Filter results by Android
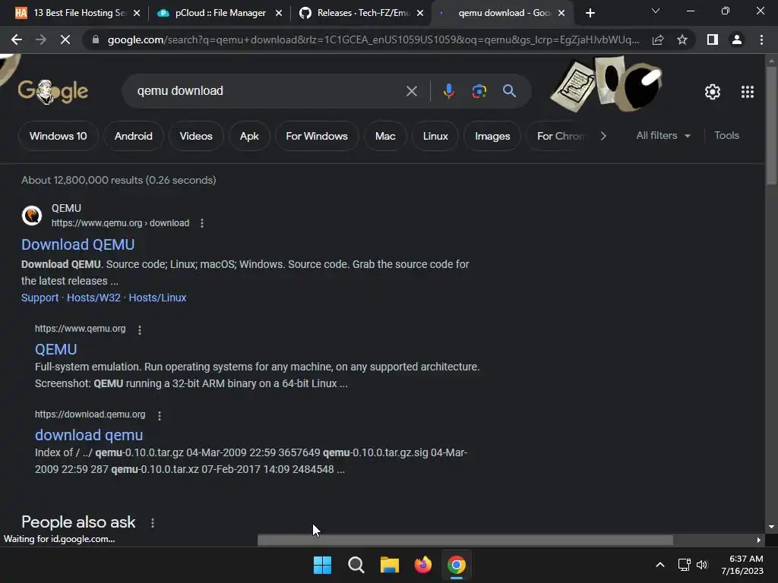Viewport: 778px width, 583px height. 134,136
